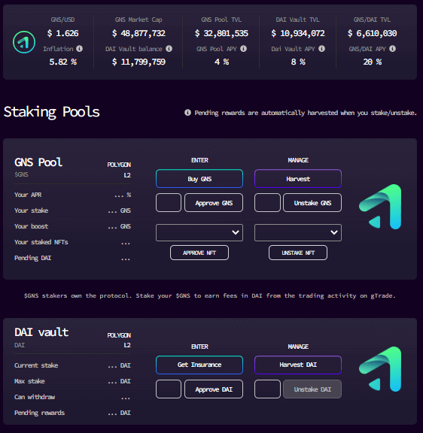Click the Get Insurance button
The width and height of the screenshot is (423, 433).
pos(199,365)
